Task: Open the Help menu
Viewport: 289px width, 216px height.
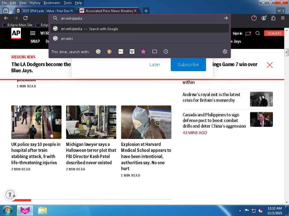Action: 78,3
